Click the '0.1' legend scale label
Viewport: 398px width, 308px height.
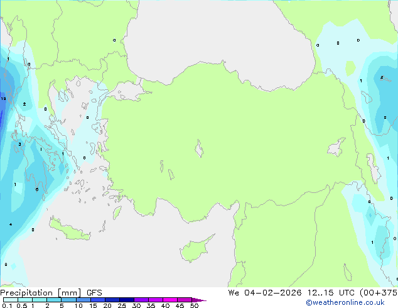tap(7, 305)
